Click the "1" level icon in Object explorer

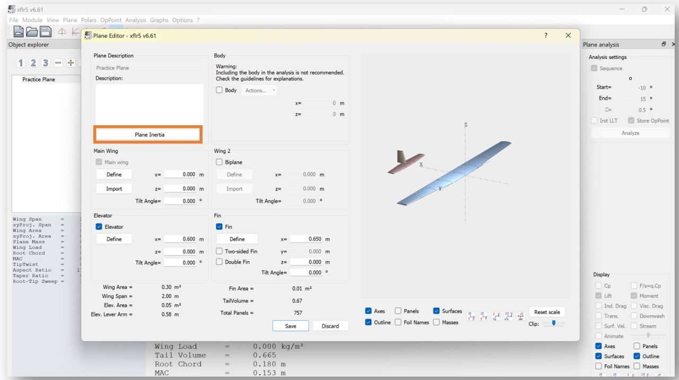coord(21,63)
